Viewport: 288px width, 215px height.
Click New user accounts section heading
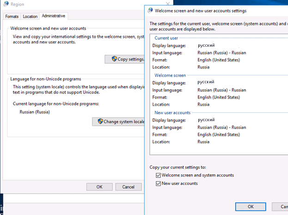pos(172,113)
